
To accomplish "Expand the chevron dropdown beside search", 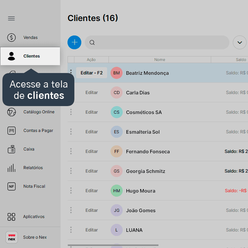I will (x=240, y=42).
